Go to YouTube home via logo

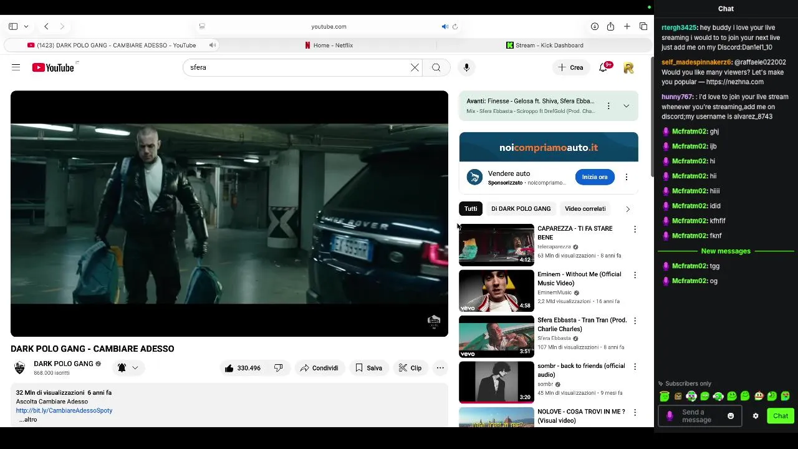tap(53, 67)
